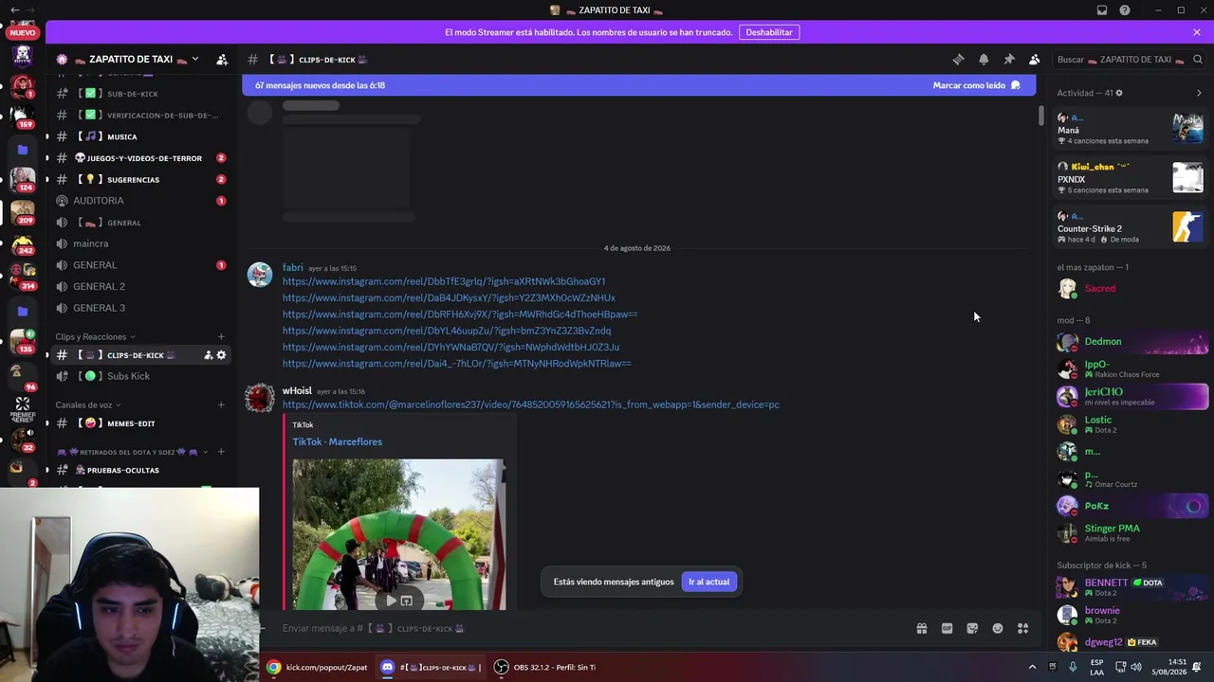View member Sacred's profile
Screen dimensions: 1214x682
tap(1131, 288)
